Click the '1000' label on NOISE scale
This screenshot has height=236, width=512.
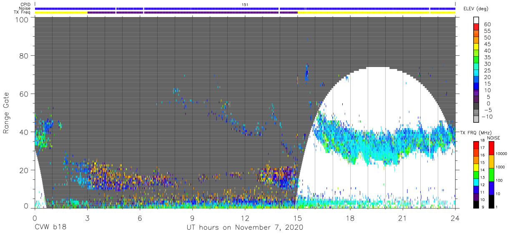tap(501, 166)
